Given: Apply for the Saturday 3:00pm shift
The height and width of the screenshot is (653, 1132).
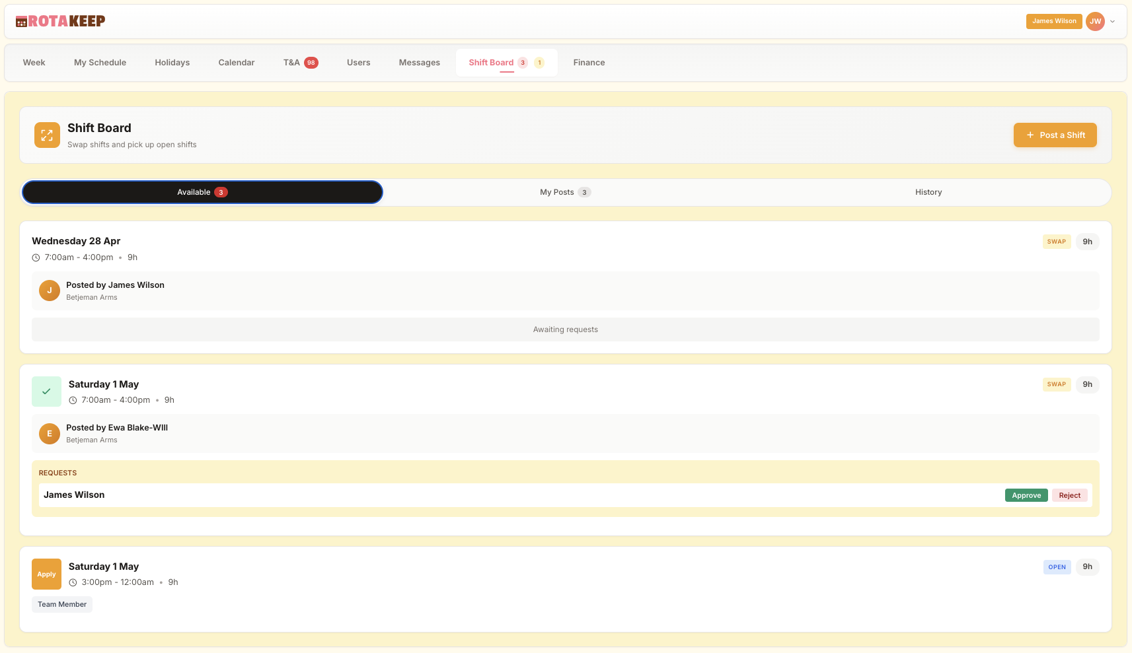Looking at the screenshot, I should (x=46, y=574).
